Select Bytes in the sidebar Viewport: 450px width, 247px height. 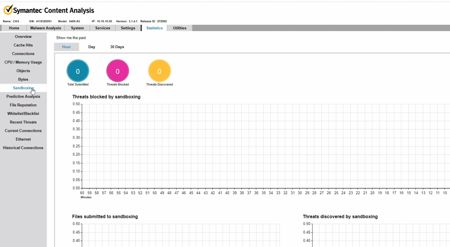click(x=23, y=79)
